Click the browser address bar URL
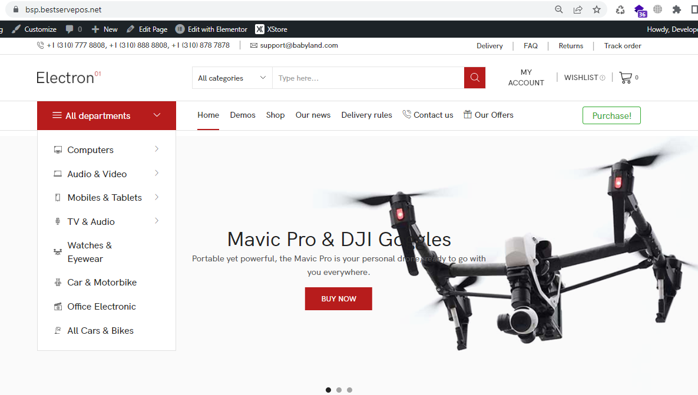The height and width of the screenshot is (395, 698). click(63, 9)
